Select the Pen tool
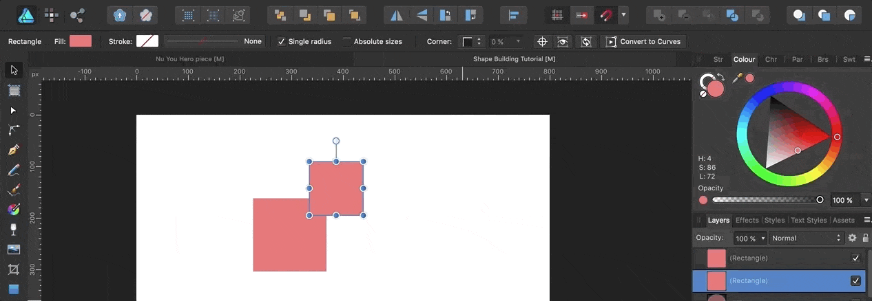Screen dimensions: 872x301 pos(14,150)
